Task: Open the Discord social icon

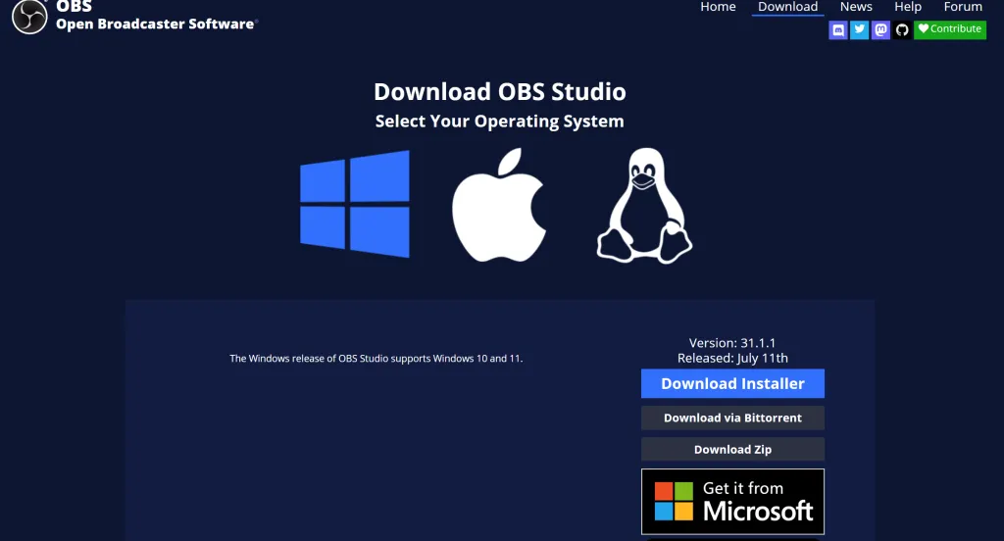Action: click(x=838, y=29)
